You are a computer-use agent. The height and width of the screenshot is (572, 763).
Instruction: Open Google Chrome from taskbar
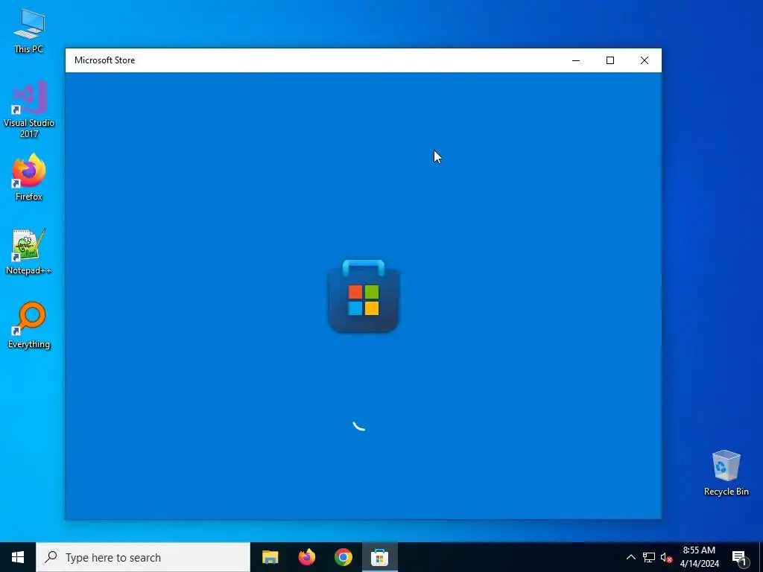click(x=343, y=557)
